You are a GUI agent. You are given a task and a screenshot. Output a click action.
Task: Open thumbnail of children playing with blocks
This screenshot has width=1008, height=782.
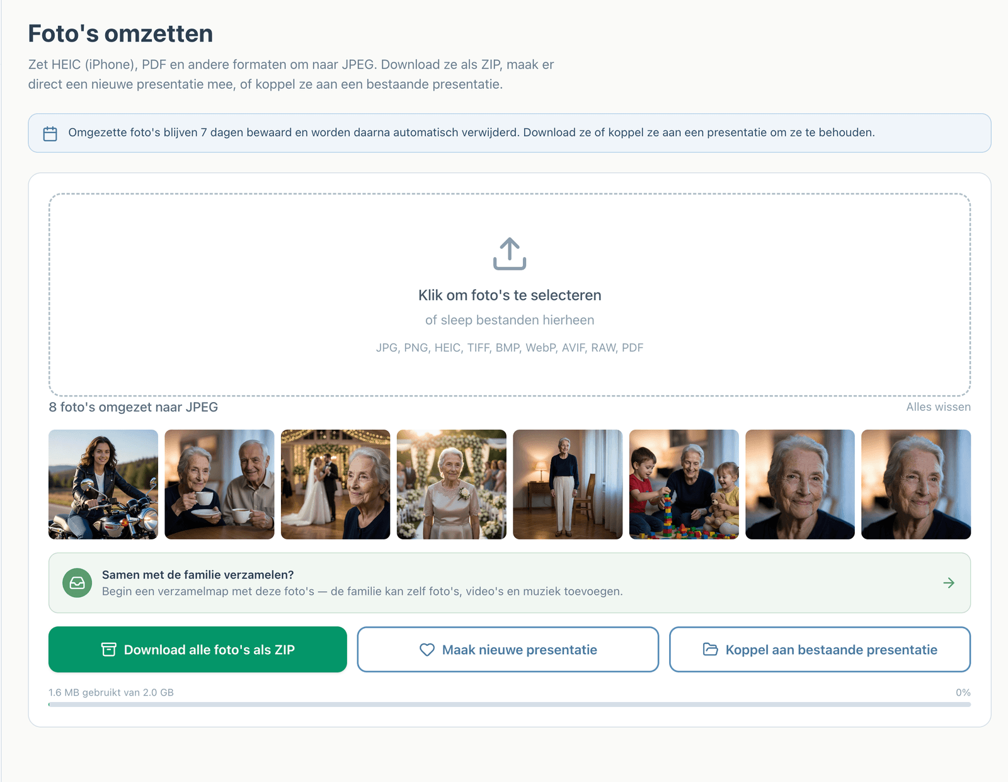coord(684,485)
